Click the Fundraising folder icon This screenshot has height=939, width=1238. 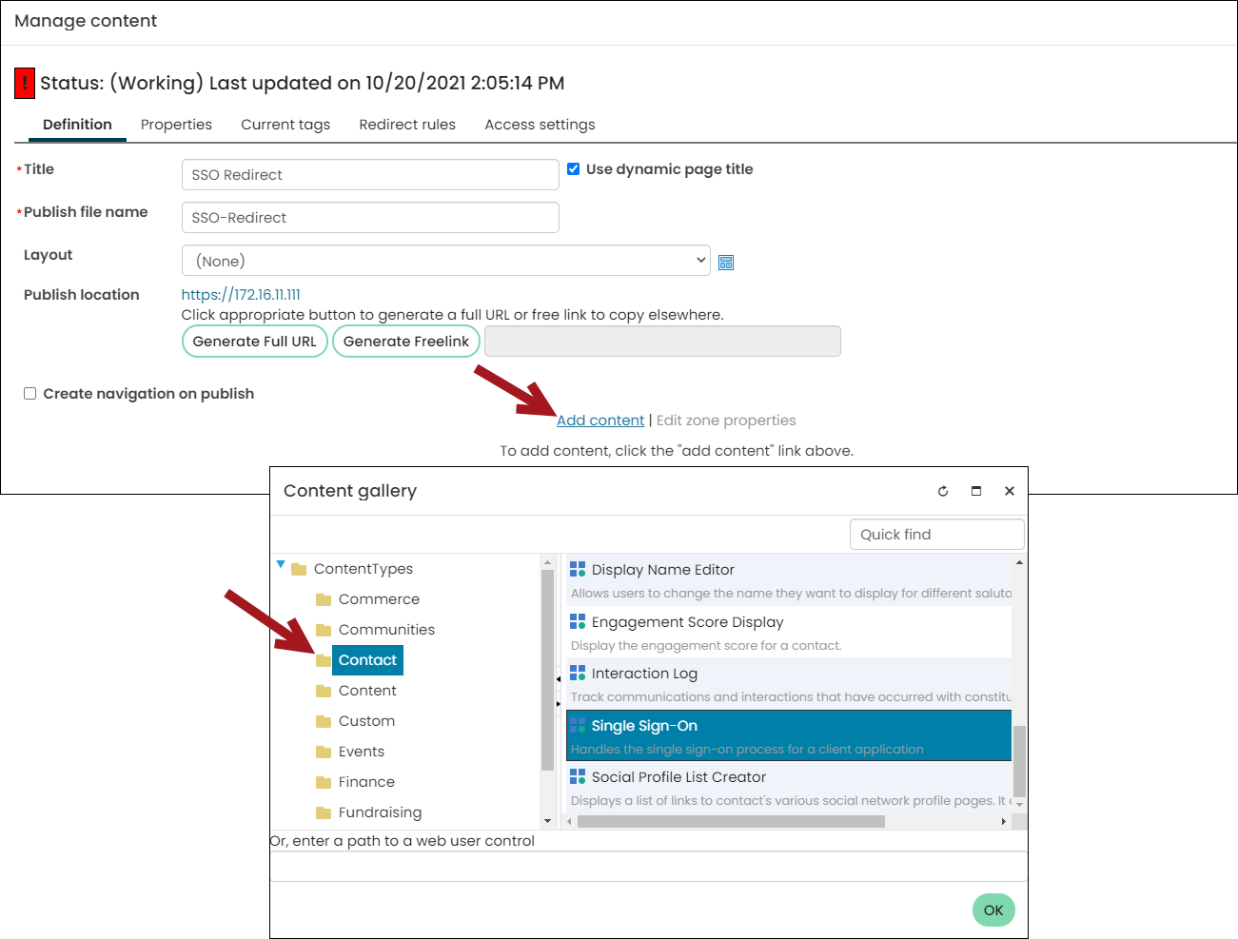click(324, 812)
